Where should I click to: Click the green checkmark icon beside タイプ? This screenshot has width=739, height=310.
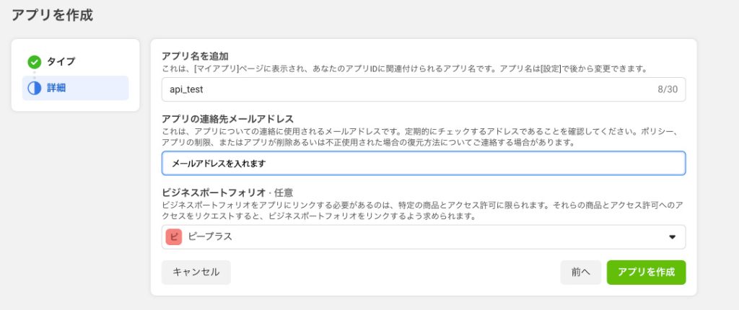34,62
